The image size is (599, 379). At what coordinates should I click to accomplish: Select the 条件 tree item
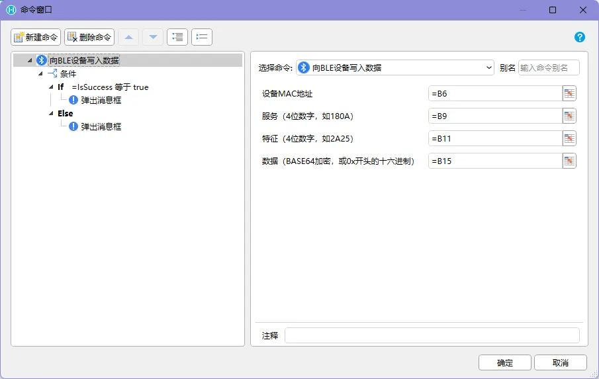(x=68, y=73)
